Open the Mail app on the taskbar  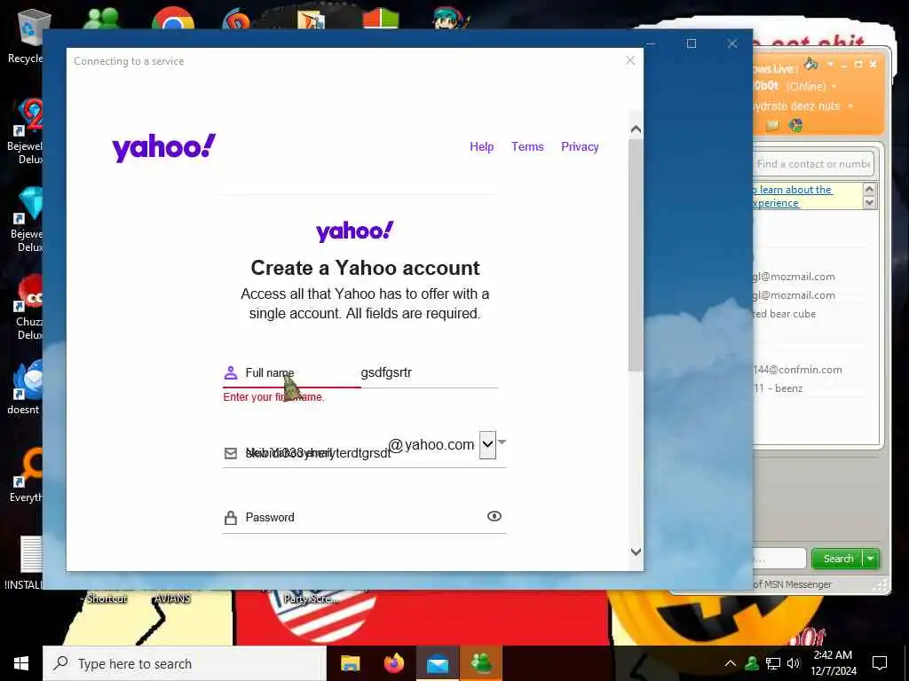(x=438, y=663)
